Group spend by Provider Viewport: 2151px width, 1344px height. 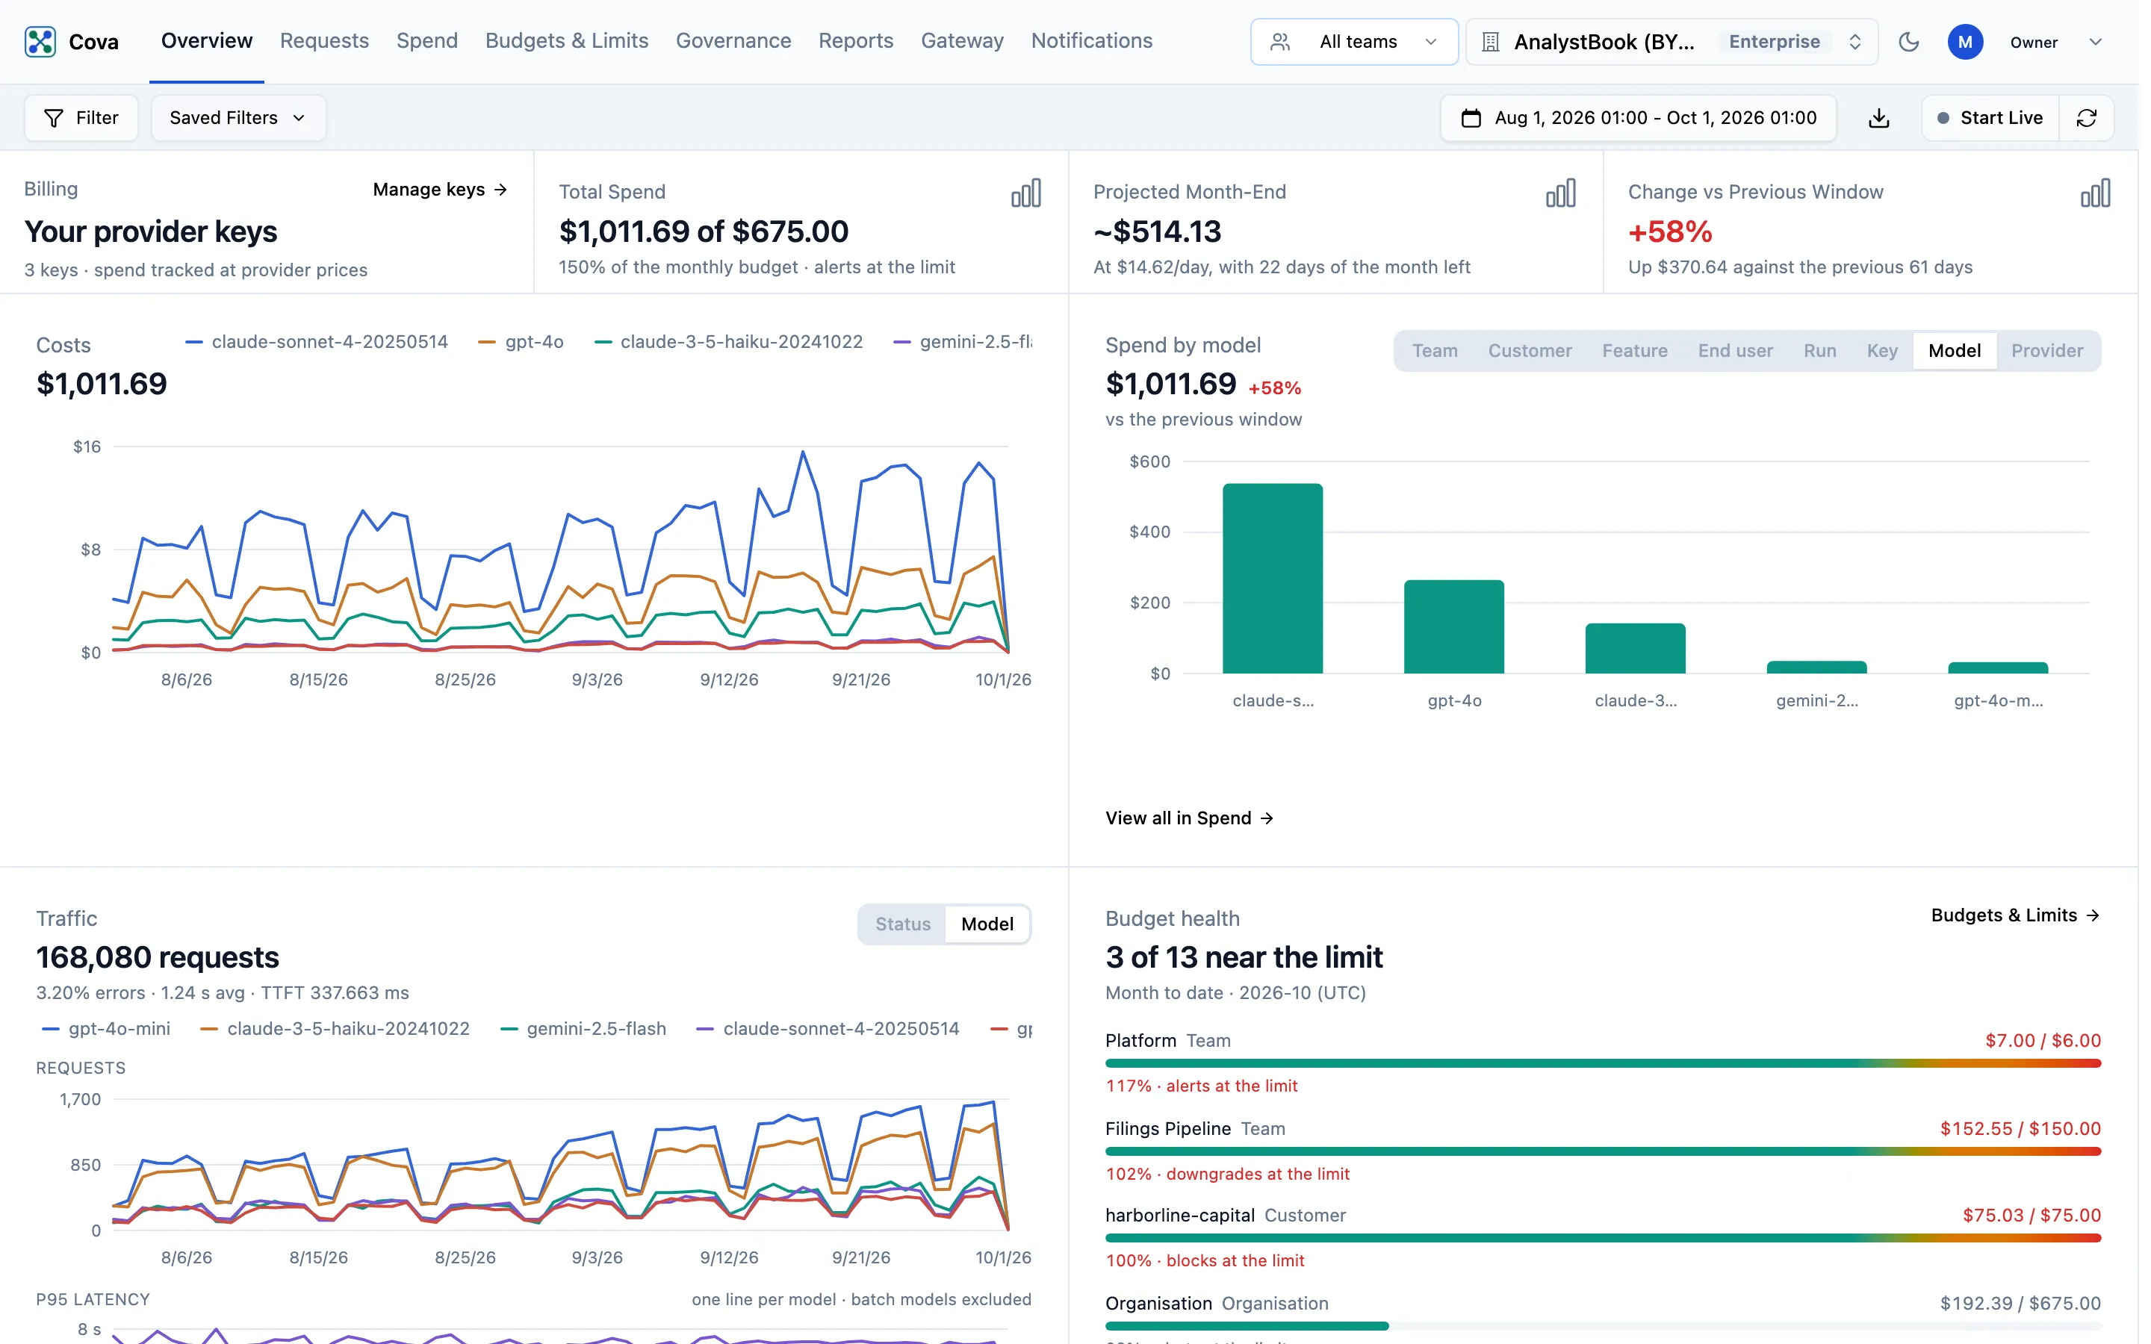[2047, 351]
